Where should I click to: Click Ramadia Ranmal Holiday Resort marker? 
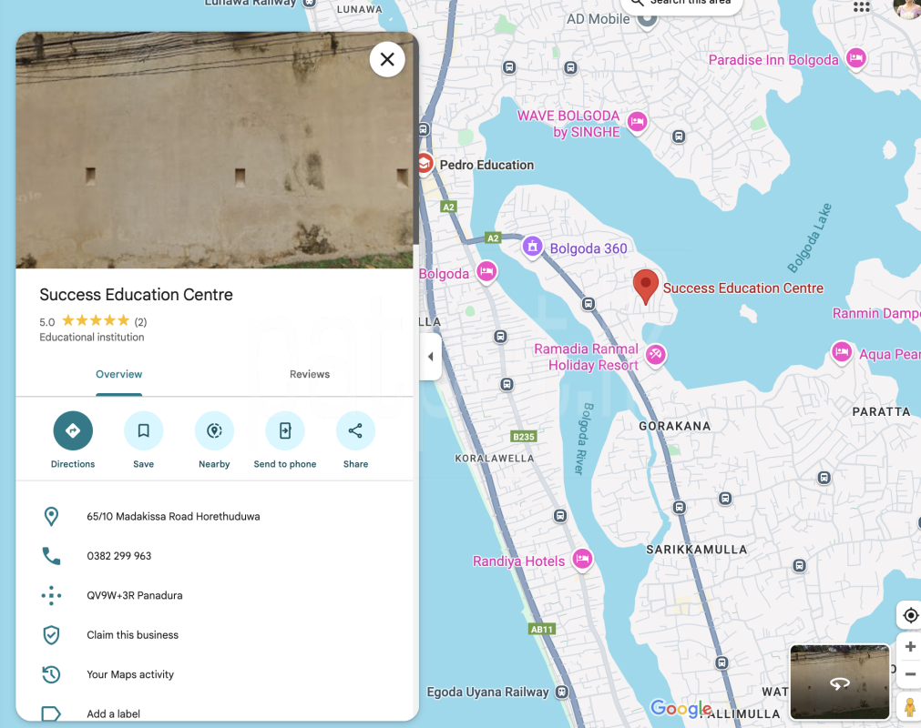point(656,354)
